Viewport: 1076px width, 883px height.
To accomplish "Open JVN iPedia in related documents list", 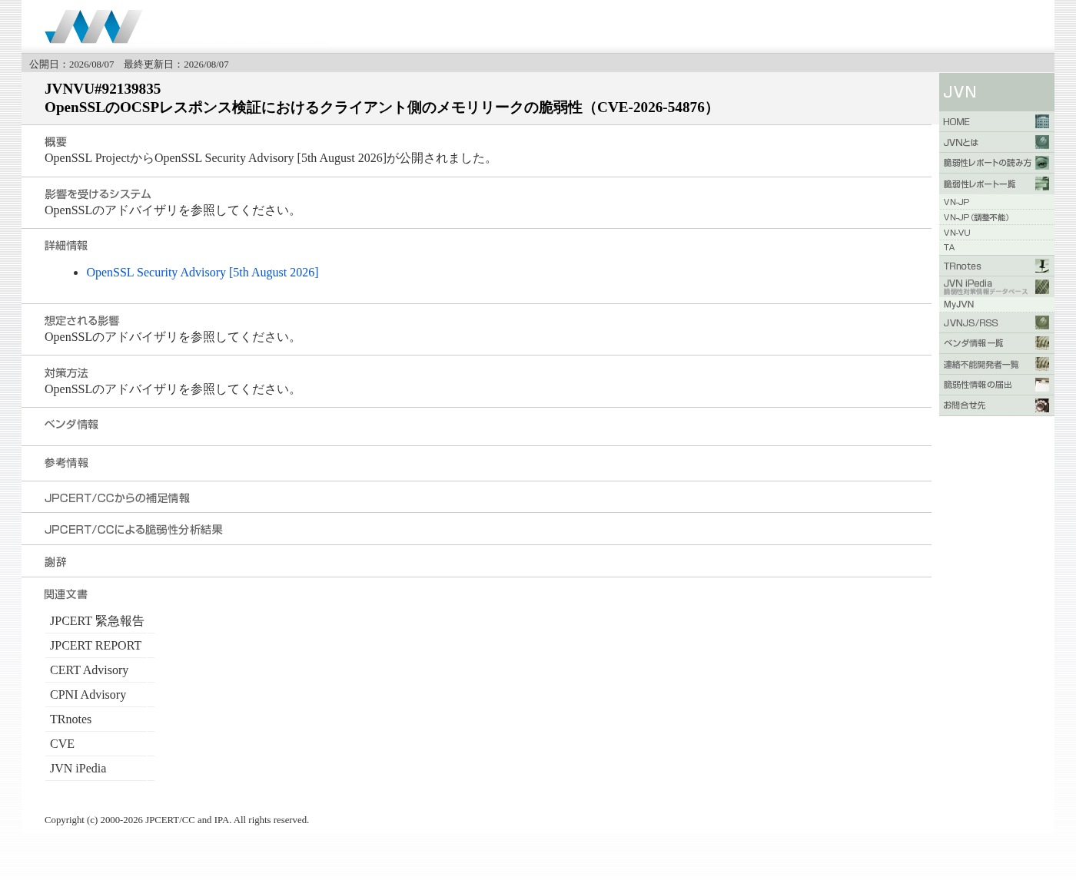I will (78, 769).
